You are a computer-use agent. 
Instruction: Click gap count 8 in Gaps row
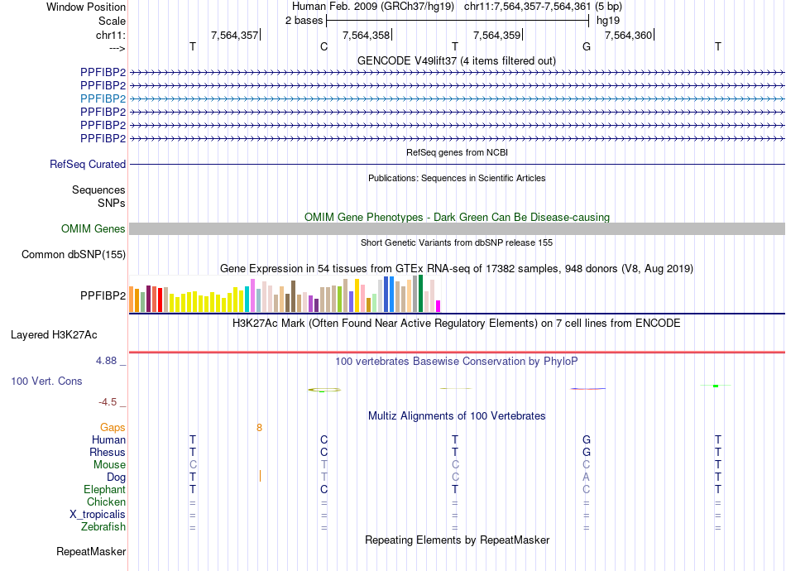(259, 428)
